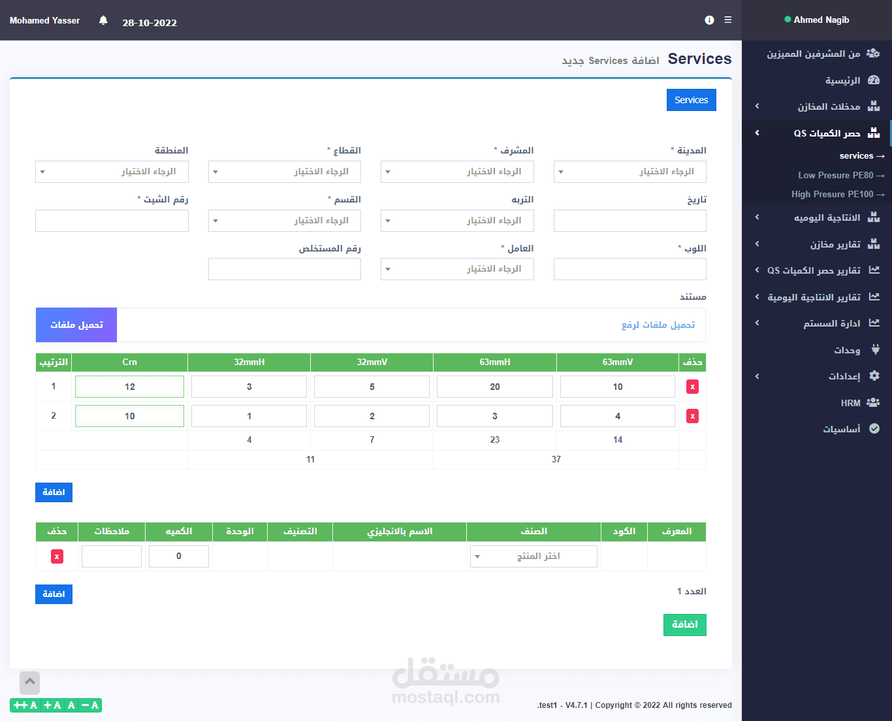892x721 pixels.
Task: Click the ملاحظات notes input field
Action: [x=112, y=556]
